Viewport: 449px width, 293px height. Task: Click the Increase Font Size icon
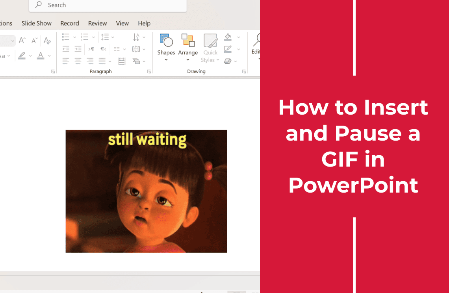22,41
